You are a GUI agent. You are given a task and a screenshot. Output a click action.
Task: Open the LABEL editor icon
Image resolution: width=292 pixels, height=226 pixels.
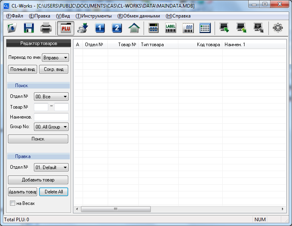tap(170, 28)
